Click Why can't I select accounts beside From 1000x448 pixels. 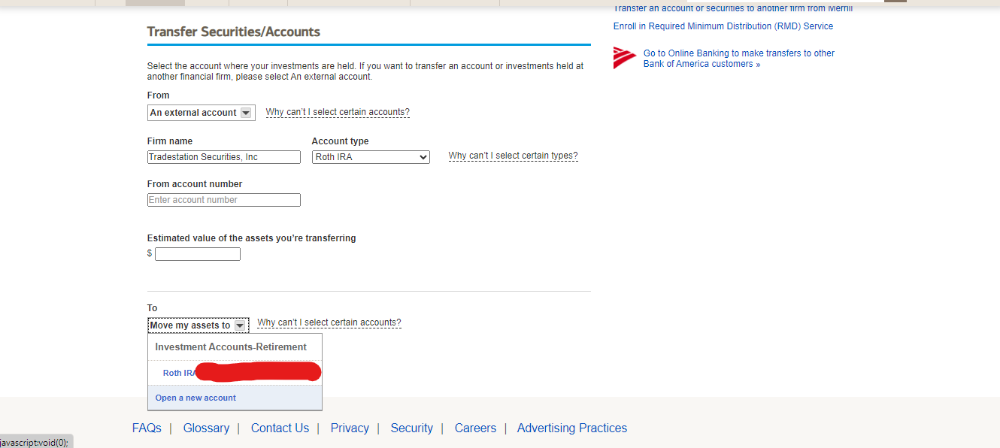(338, 112)
